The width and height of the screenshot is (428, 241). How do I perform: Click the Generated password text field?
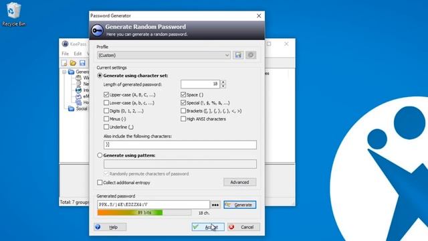coord(153,205)
